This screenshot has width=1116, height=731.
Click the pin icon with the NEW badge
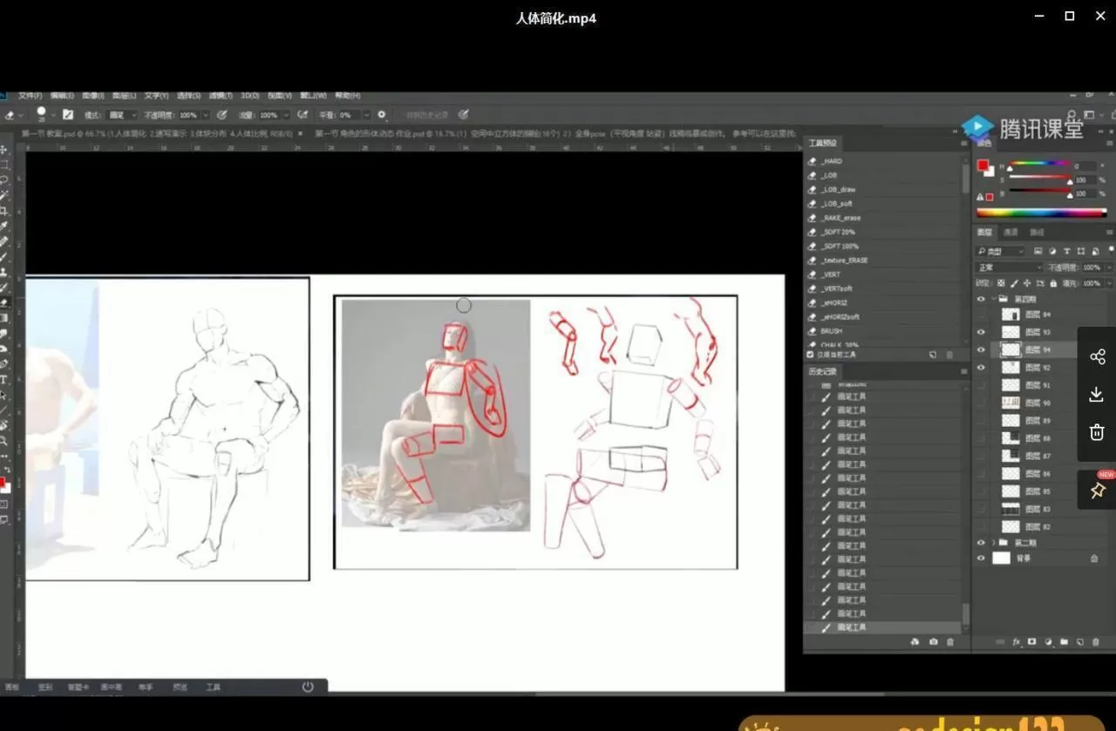tap(1097, 491)
